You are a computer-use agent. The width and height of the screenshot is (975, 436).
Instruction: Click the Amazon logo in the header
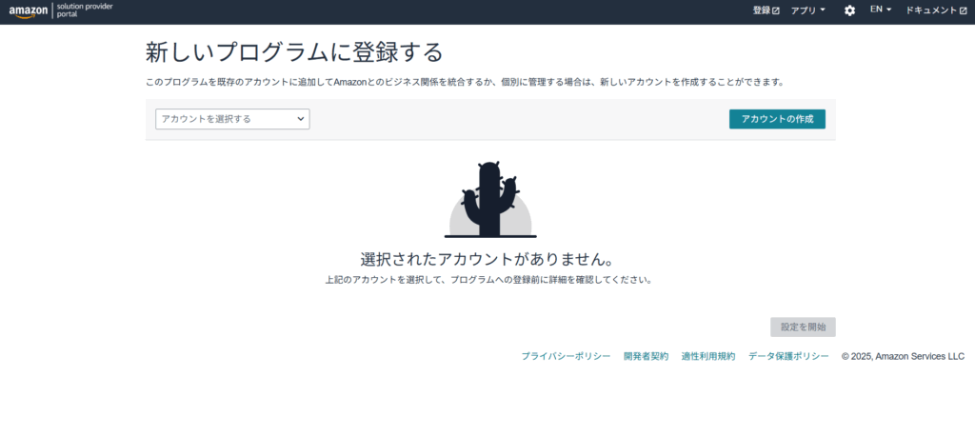28,11
